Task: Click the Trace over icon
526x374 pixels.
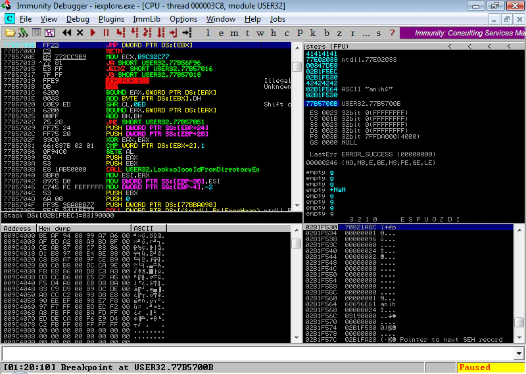Action: 161,33
